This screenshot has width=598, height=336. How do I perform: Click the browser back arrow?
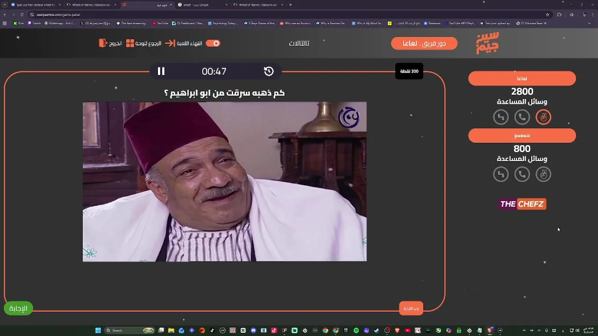coord(6,14)
